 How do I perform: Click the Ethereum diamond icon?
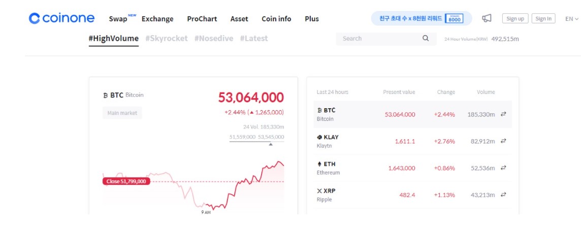coord(319,164)
